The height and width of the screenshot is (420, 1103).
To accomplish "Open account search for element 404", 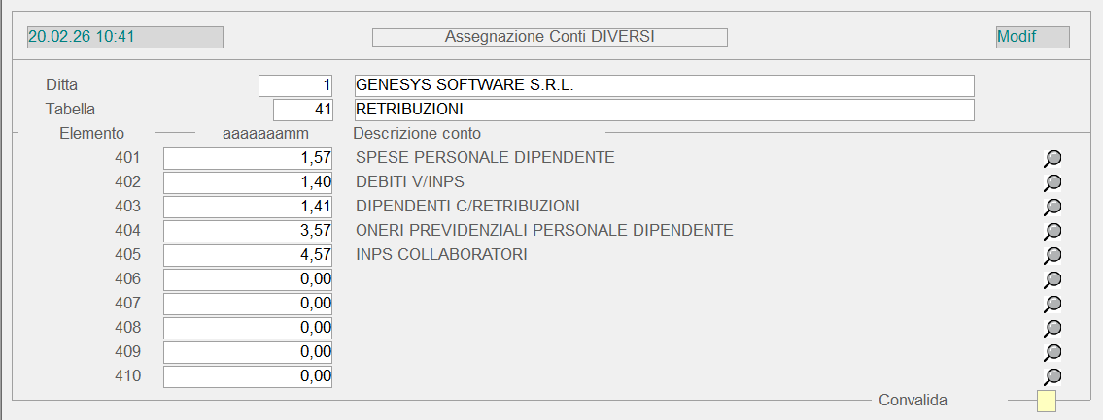I will point(1051,231).
